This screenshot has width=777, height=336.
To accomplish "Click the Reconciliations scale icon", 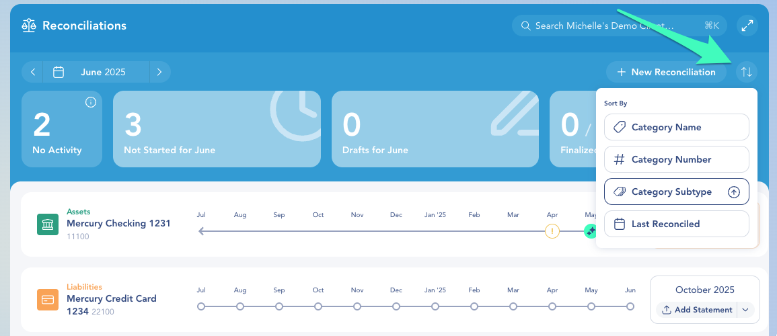I will tap(28, 26).
